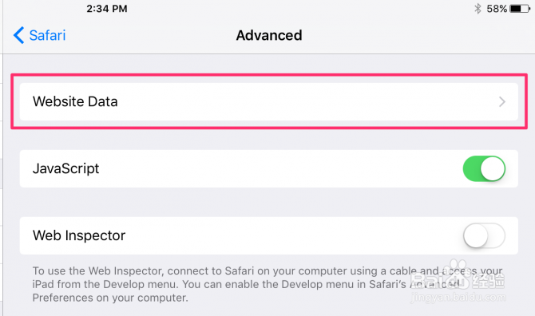Click the green track of JavaScript switch
The width and height of the screenshot is (535, 316).
coord(472,168)
